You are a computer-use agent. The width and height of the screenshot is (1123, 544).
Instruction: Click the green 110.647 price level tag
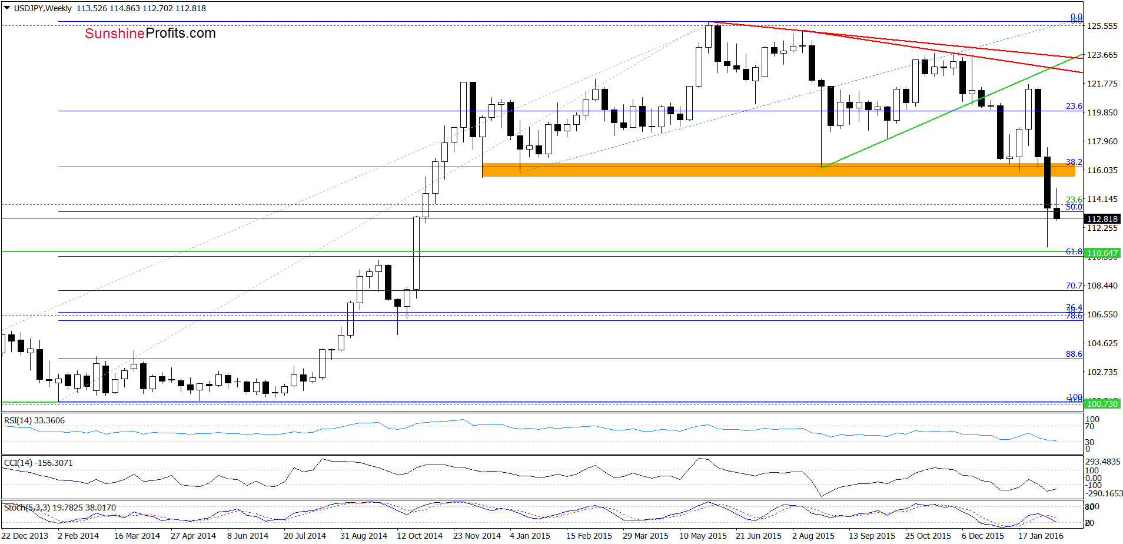coord(1102,253)
